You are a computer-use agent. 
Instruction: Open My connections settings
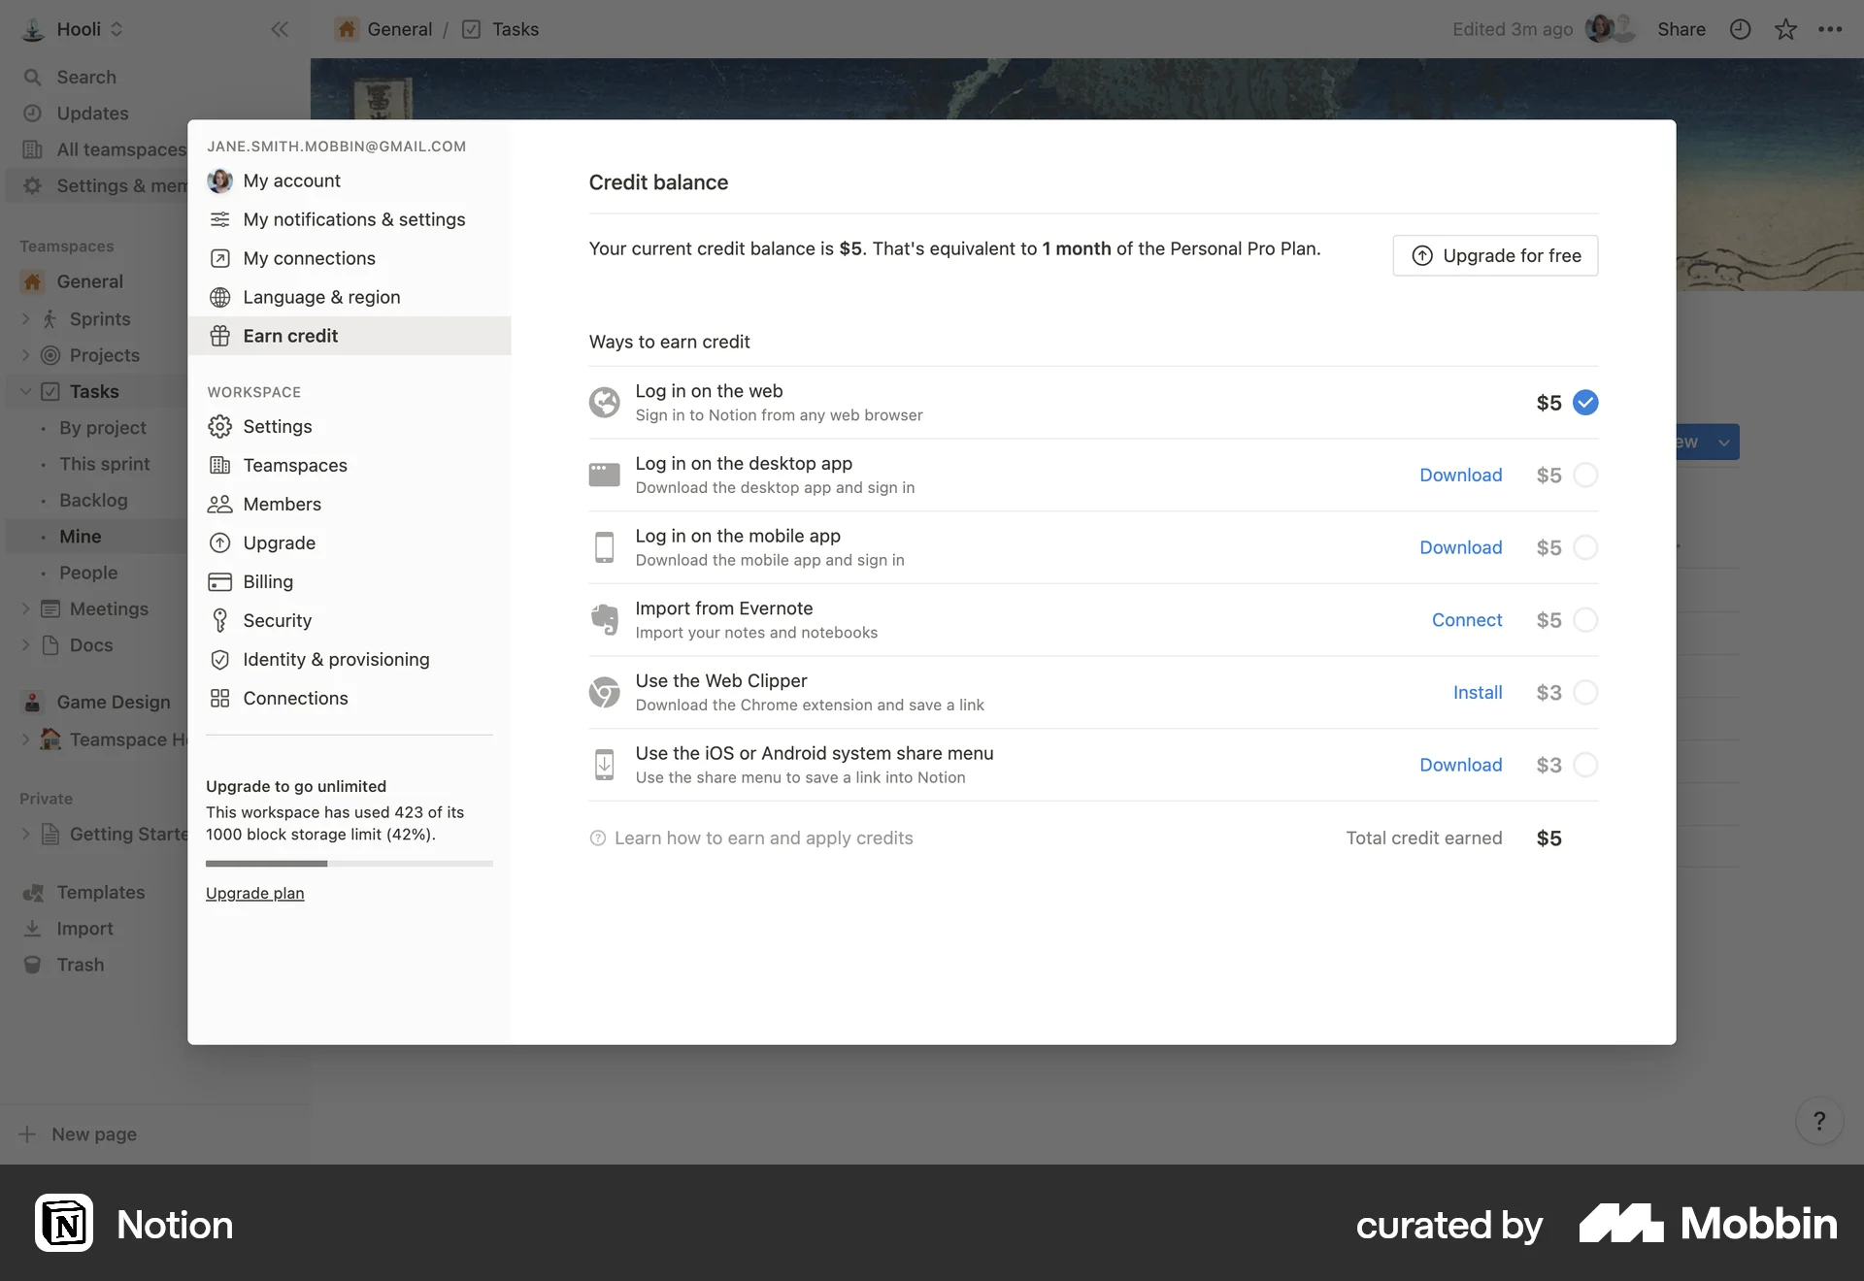pyautogui.click(x=309, y=258)
